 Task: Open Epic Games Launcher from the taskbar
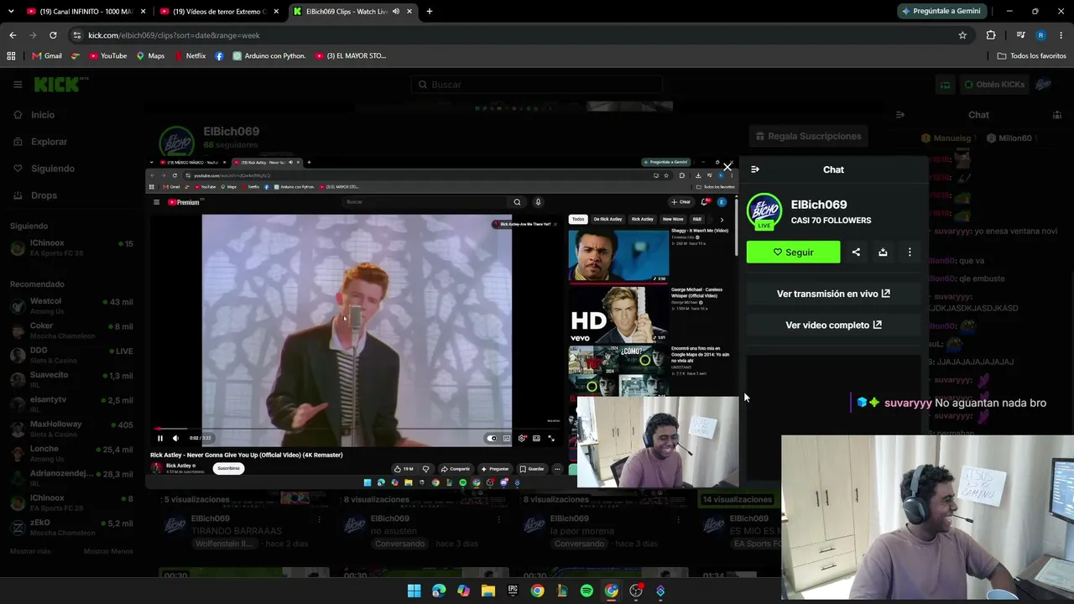point(513,591)
